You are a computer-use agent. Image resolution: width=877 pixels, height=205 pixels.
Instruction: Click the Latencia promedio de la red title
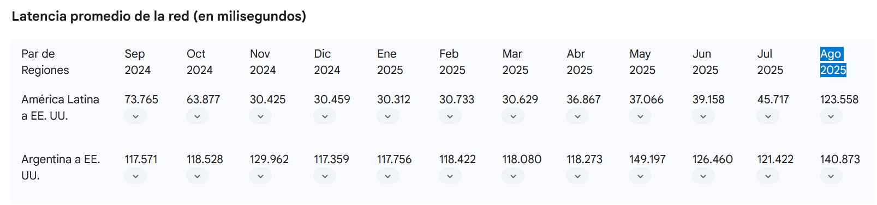click(x=159, y=16)
